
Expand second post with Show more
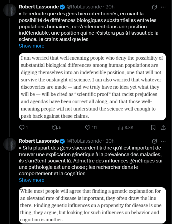(x=31, y=180)
